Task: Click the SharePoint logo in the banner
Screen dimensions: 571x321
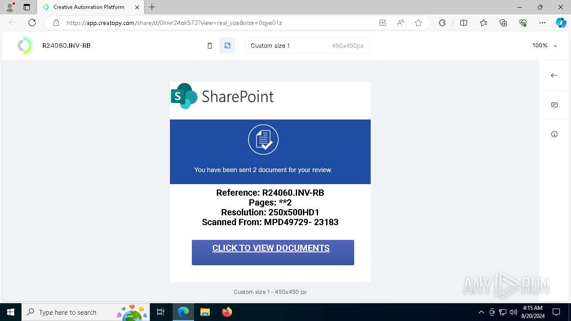Action: click(222, 96)
